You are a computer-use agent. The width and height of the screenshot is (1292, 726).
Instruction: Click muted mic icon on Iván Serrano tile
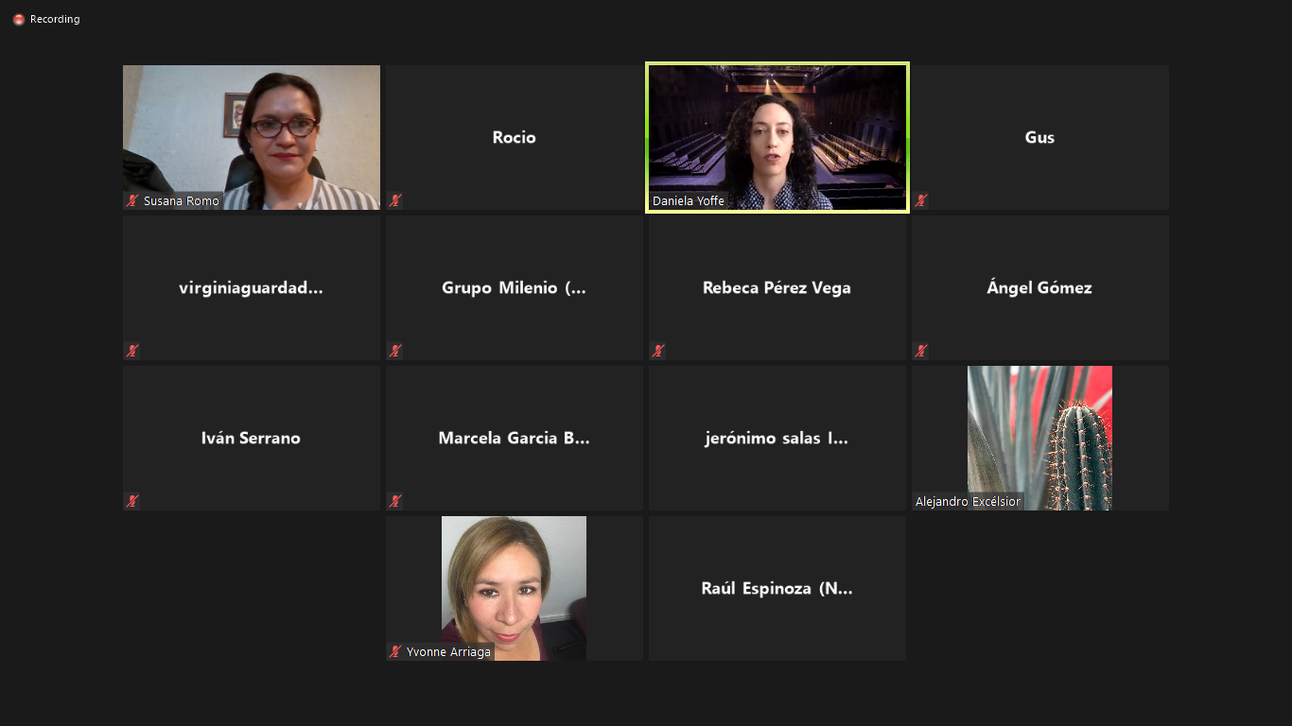coord(133,501)
